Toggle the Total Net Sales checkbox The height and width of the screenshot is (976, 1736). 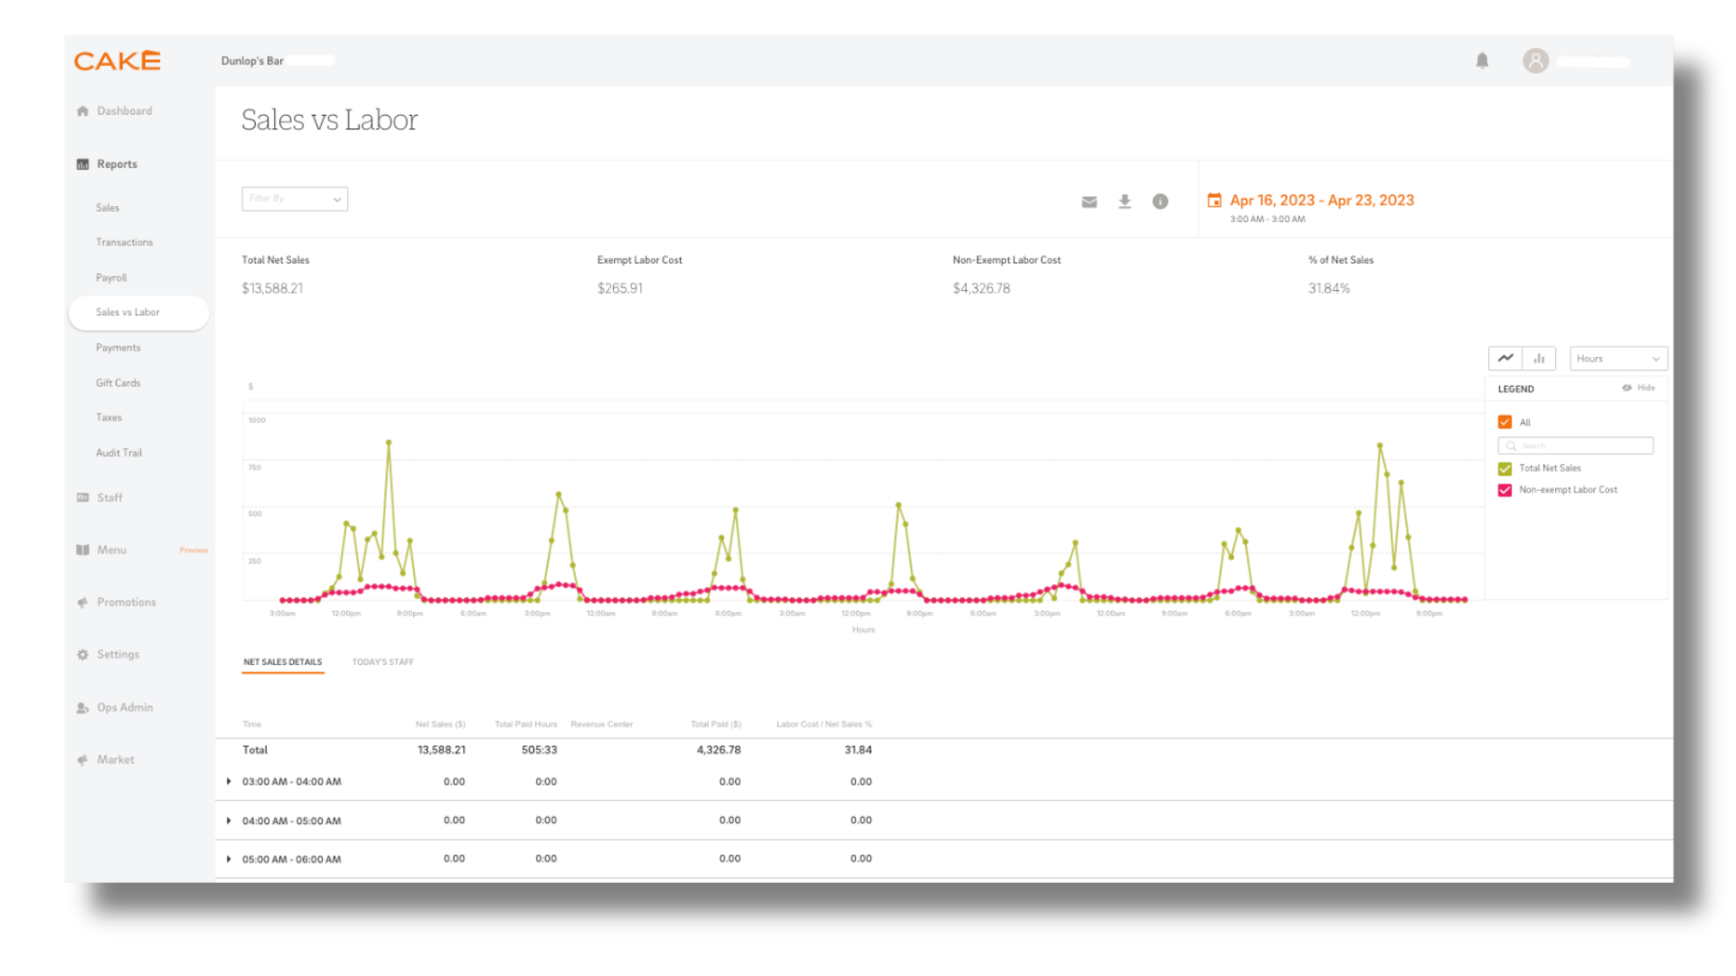tap(1505, 466)
